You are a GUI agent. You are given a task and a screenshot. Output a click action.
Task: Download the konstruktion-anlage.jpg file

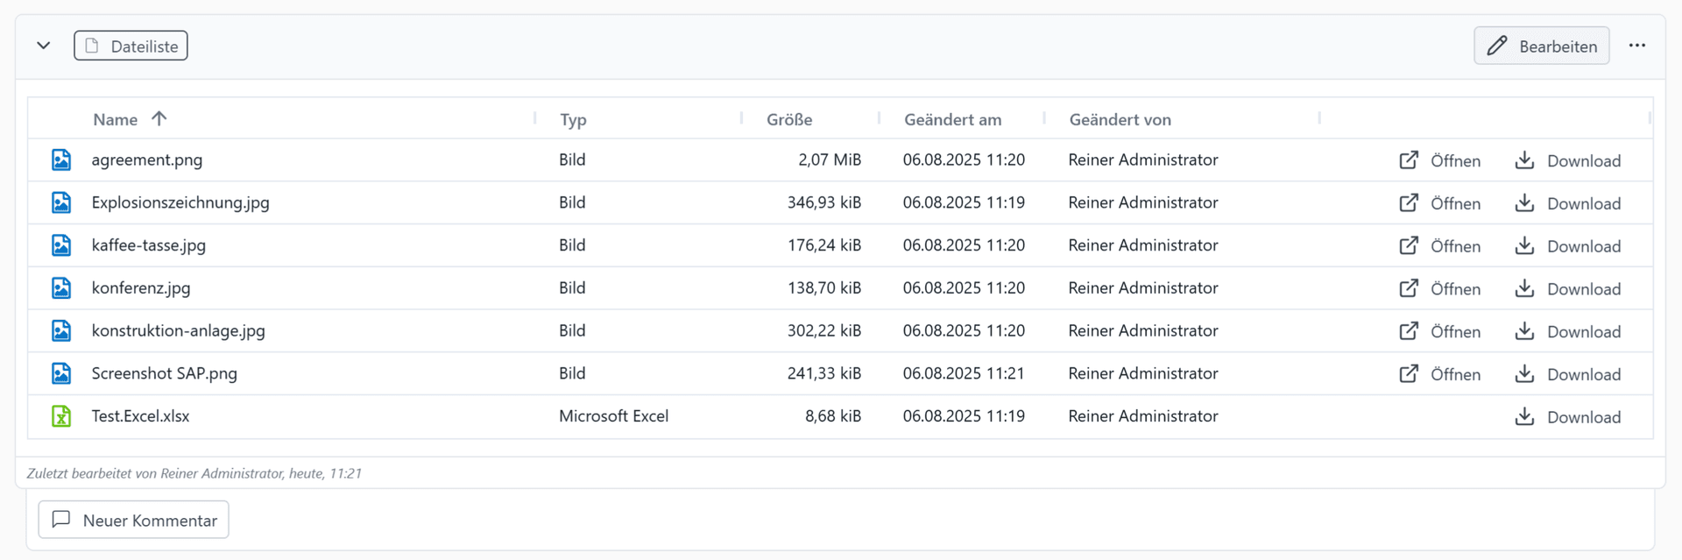tap(1582, 331)
